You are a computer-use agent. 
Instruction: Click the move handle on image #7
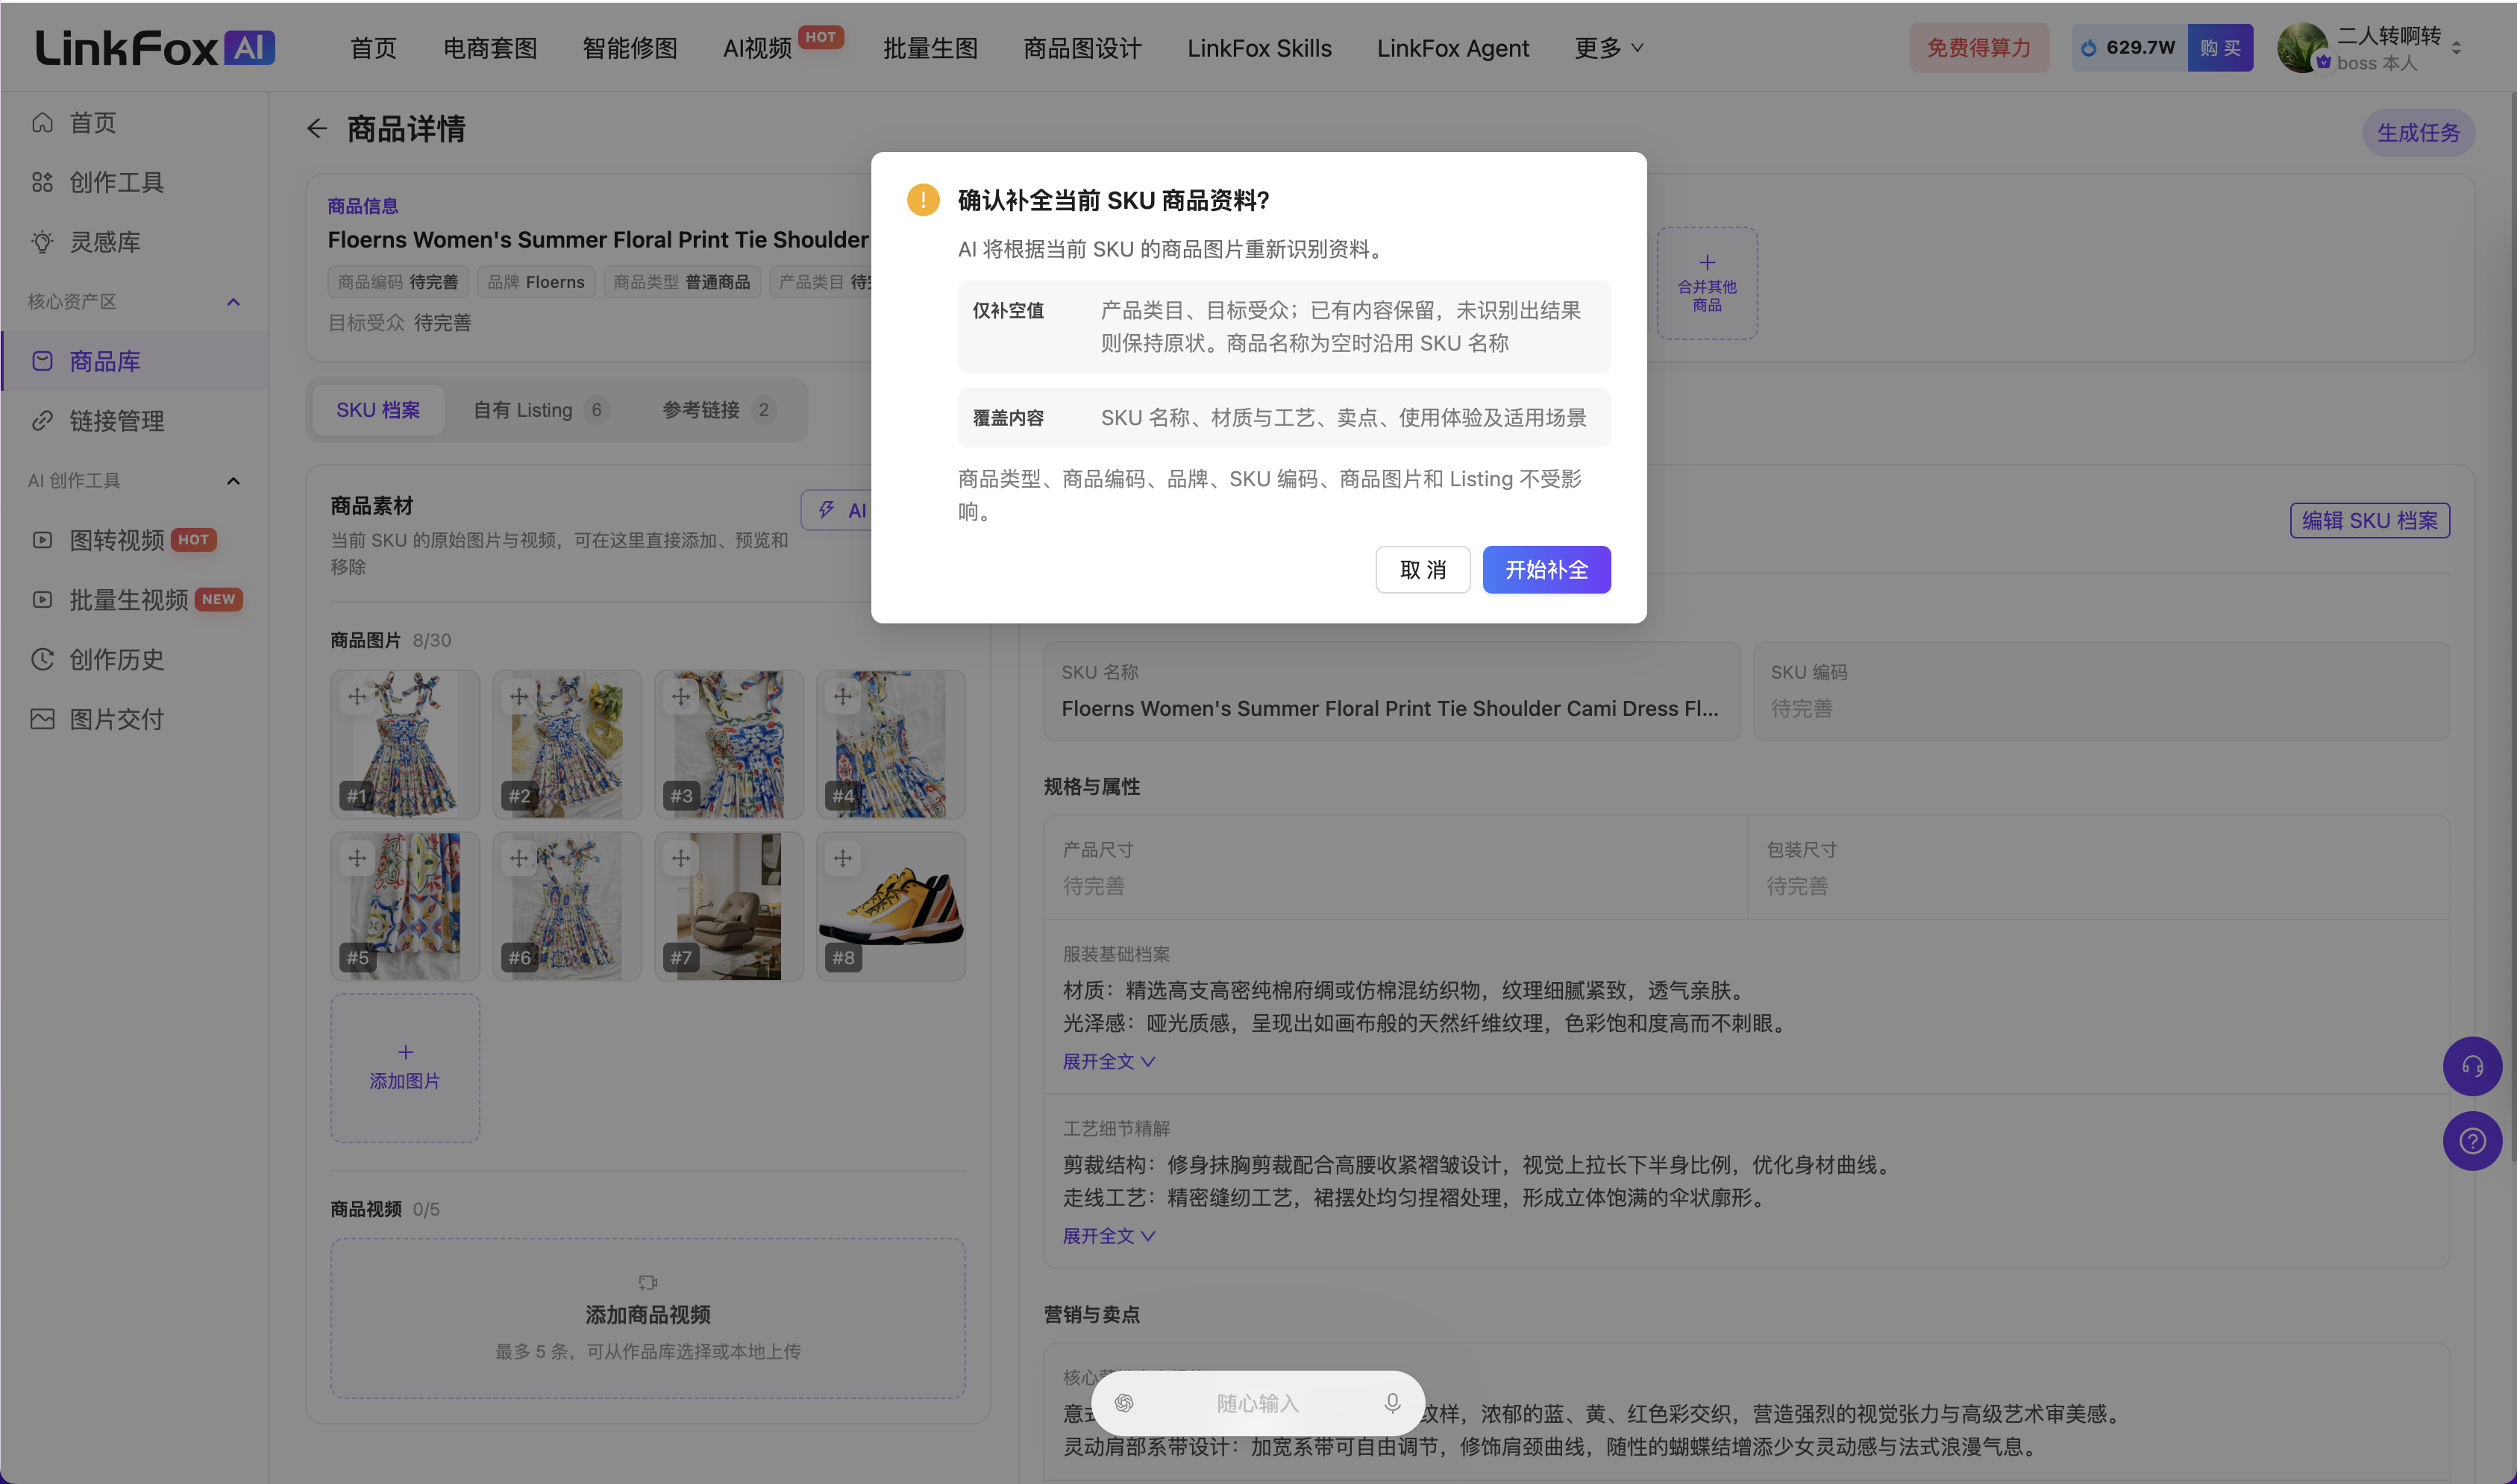coord(680,858)
